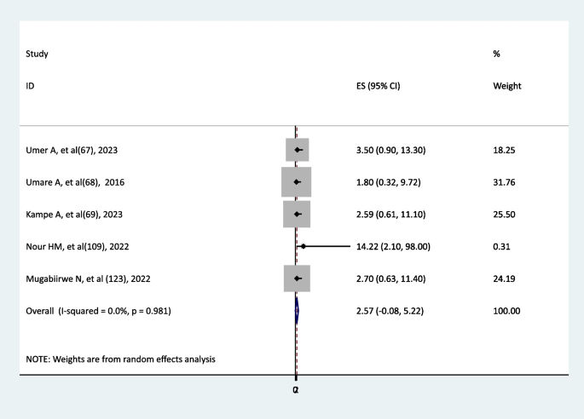
Task: Click the Kampe A 2023 square marker
Action: tap(298, 214)
